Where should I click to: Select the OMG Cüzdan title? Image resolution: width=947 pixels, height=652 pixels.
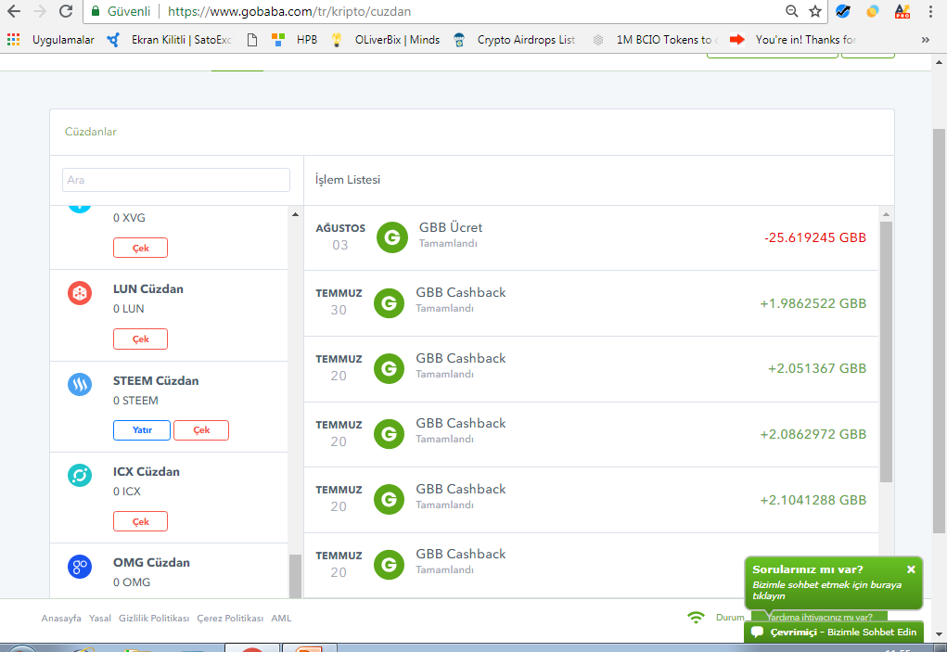click(x=151, y=563)
